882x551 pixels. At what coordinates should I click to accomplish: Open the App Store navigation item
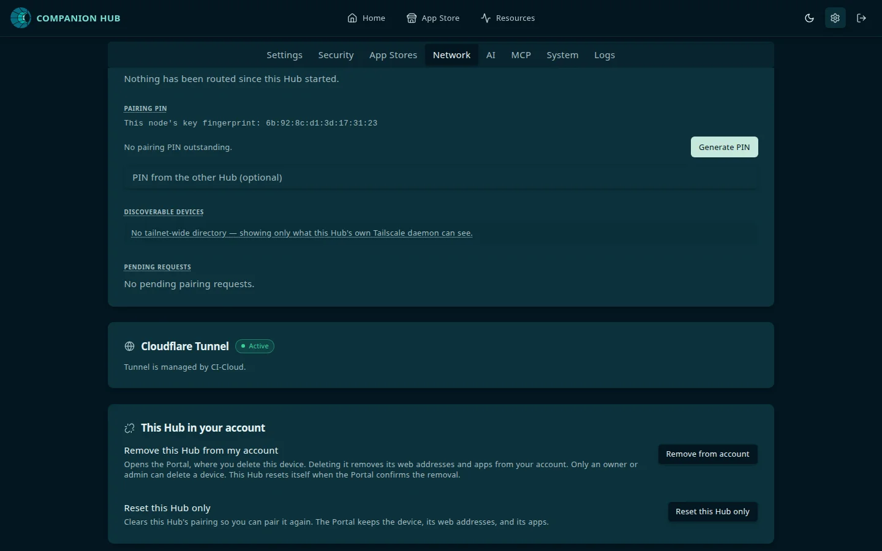click(x=433, y=18)
